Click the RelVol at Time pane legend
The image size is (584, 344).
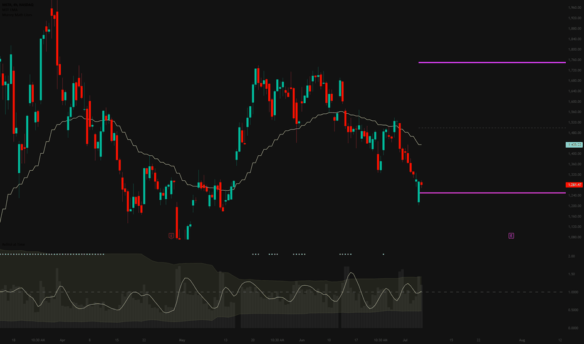coord(13,245)
